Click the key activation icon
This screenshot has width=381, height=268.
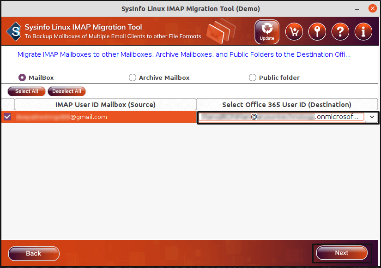pos(317,32)
